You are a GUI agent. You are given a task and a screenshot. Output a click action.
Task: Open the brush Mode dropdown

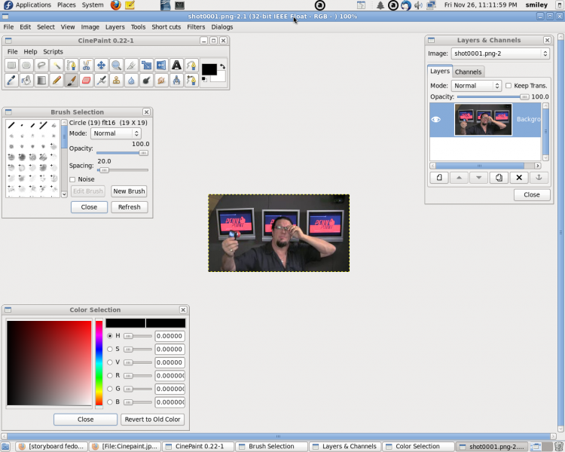pos(115,133)
